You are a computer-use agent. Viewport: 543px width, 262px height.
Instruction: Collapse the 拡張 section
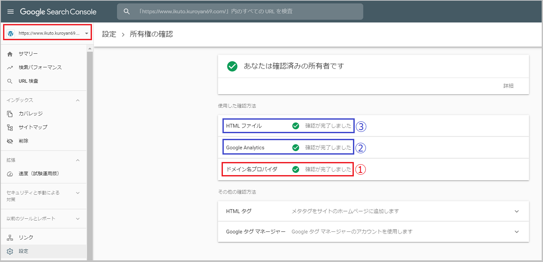pos(78,160)
